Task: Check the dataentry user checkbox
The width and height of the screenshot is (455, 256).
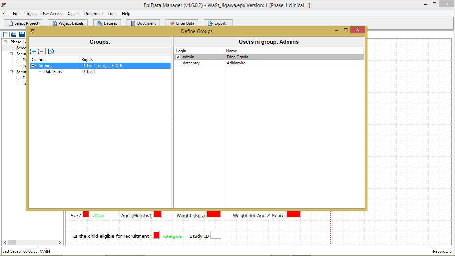Action: [x=178, y=63]
